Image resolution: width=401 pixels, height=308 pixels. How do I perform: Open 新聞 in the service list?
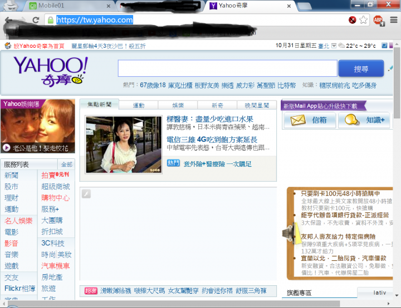coord(11,176)
